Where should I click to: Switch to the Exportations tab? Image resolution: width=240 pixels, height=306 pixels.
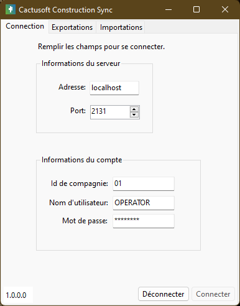[72, 27]
